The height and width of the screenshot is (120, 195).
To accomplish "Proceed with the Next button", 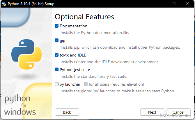I will [x=152, y=112].
